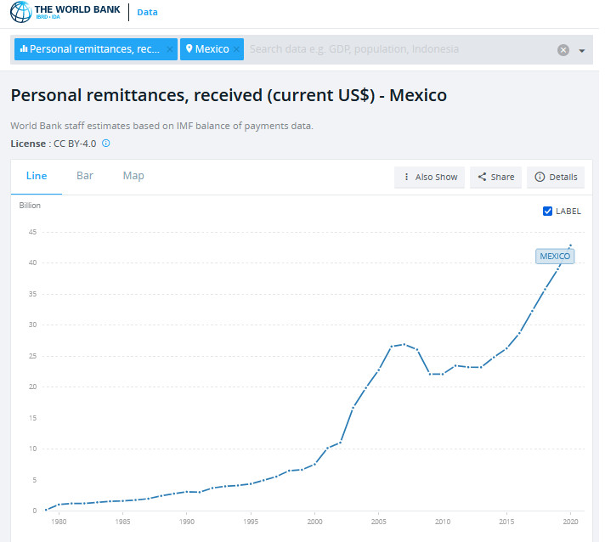Remove the Personal remittances indicator tag

pos(170,49)
